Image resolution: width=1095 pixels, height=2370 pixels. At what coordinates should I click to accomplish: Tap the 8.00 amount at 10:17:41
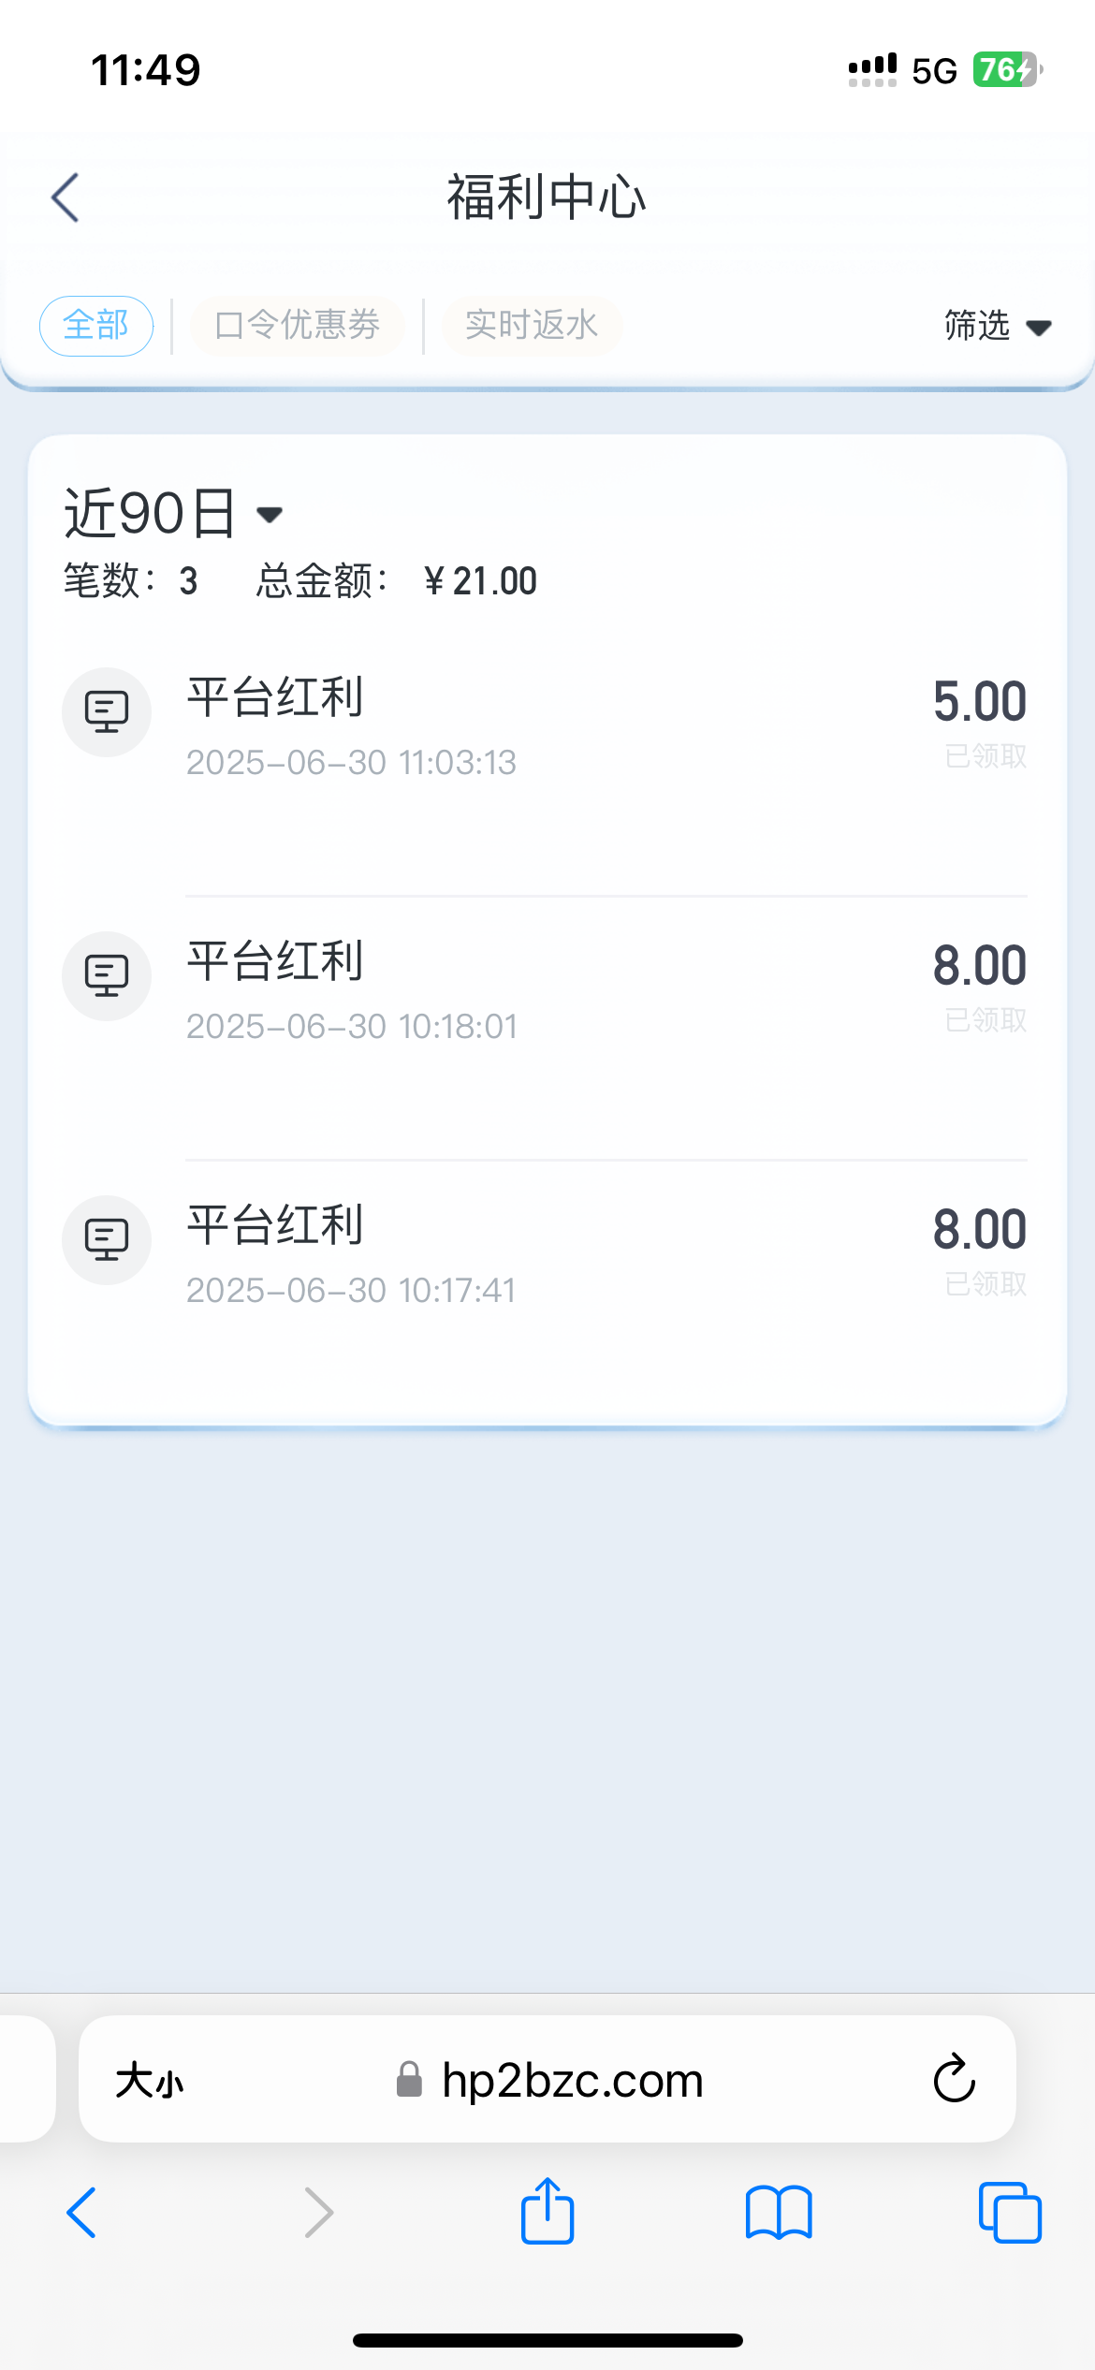click(979, 1229)
